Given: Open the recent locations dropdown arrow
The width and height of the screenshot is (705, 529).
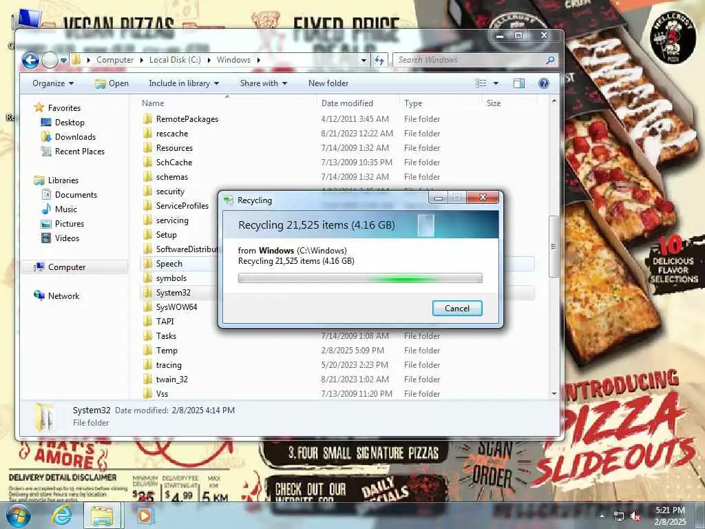Looking at the screenshot, I should pyautogui.click(x=64, y=61).
